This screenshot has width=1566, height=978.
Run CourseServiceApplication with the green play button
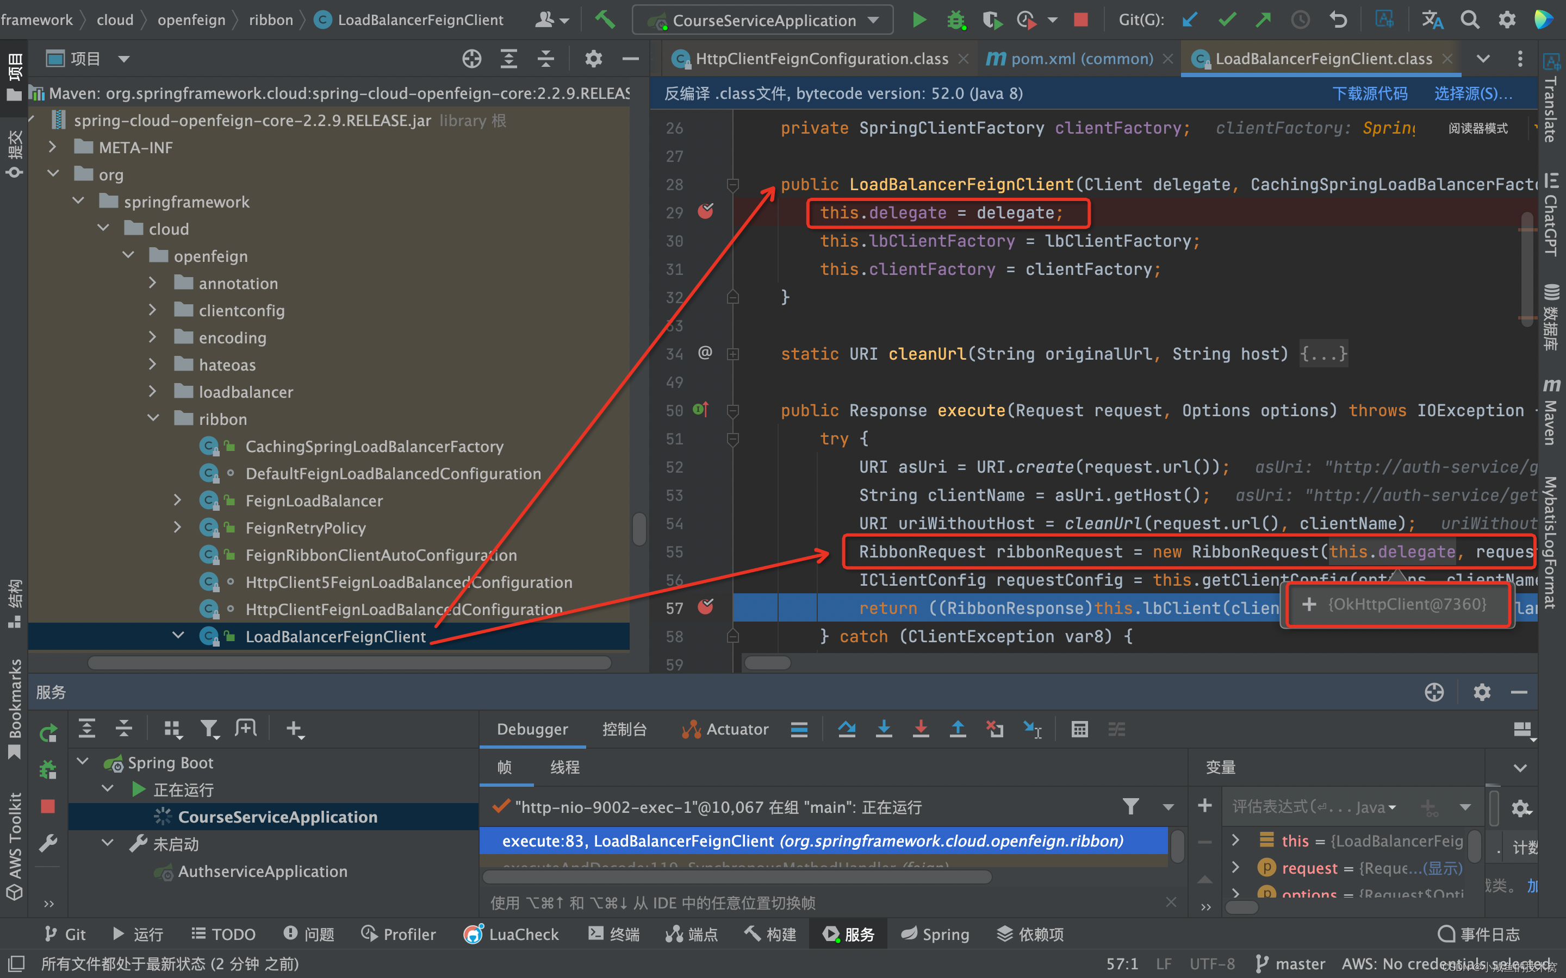coord(918,20)
